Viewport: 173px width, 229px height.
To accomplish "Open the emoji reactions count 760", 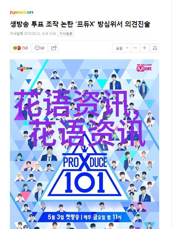I will (20, 48).
